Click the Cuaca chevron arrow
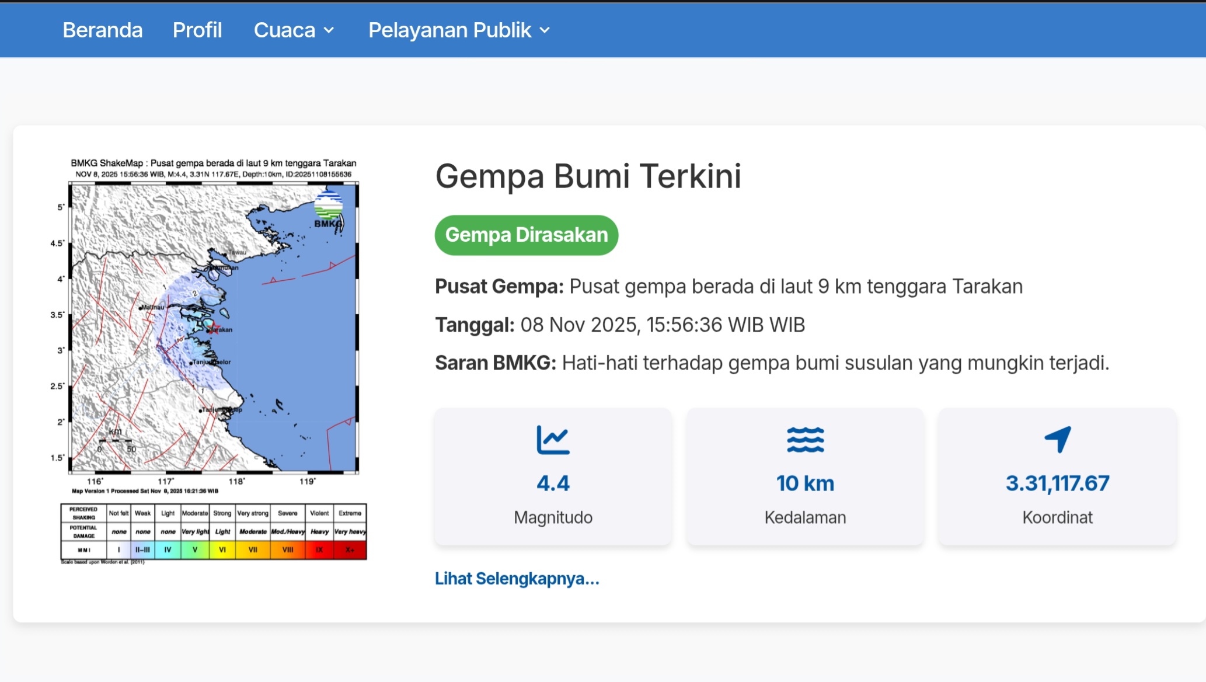 pyautogui.click(x=329, y=30)
